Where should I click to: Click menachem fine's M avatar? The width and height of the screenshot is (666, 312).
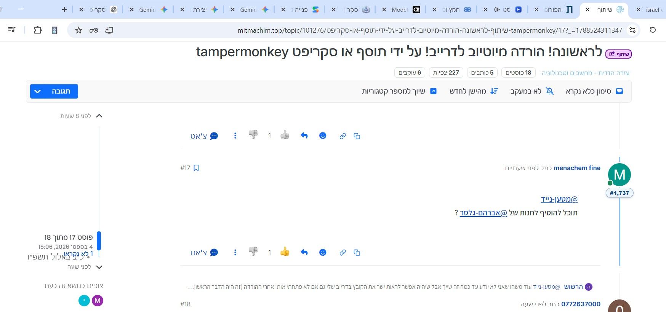[620, 175]
